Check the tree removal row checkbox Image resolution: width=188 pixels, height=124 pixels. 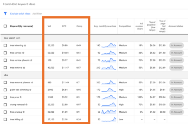pyautogui.click(x=5, y=68)
